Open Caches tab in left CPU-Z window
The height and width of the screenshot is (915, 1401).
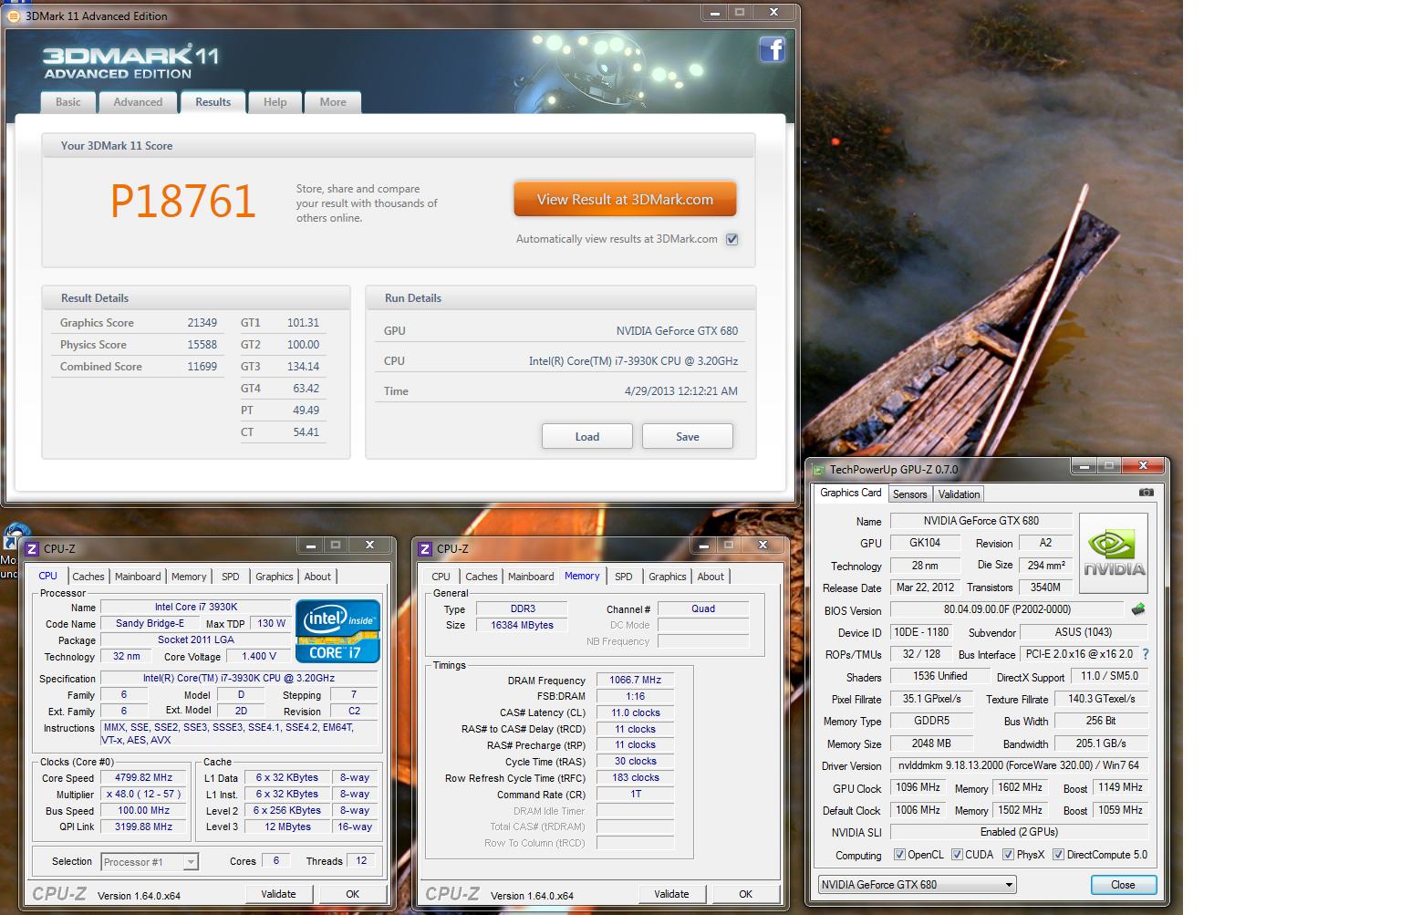88,577
